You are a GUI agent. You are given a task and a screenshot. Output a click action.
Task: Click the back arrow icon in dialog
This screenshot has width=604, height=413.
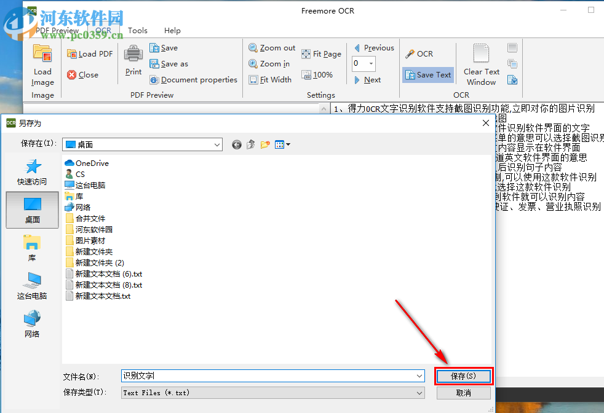coord(237,144)
